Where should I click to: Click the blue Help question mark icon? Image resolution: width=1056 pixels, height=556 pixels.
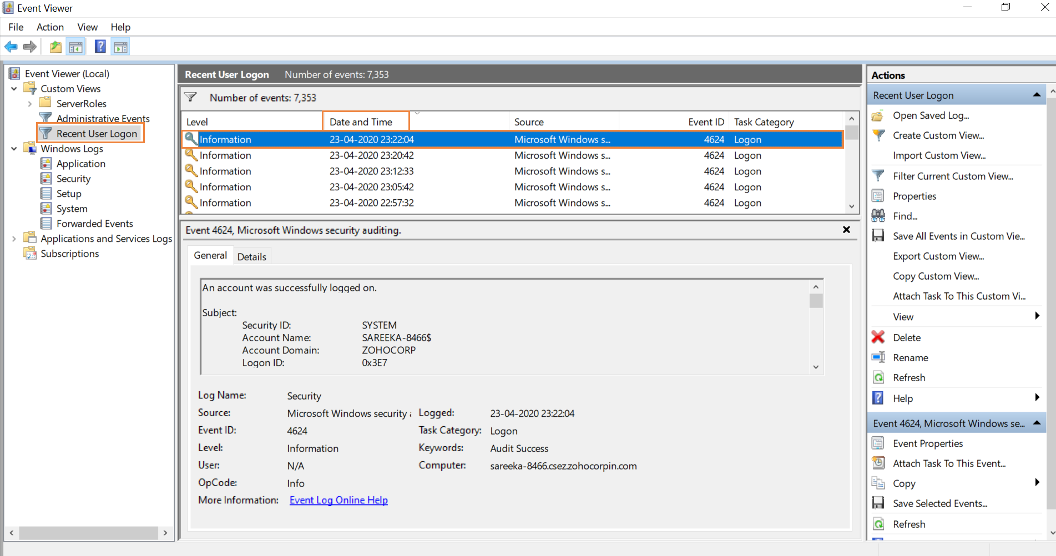(100, 47)
